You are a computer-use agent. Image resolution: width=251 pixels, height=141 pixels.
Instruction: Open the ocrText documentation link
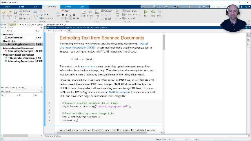(x=90, y=67)
